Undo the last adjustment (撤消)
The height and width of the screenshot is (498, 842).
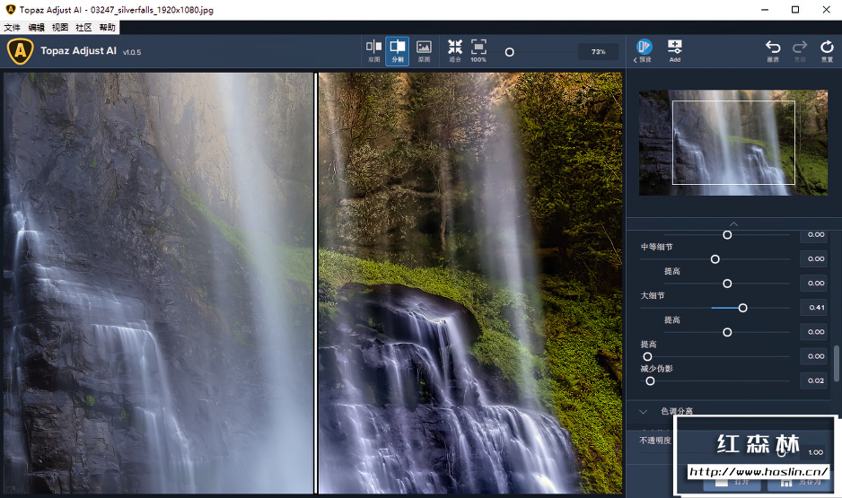point(773,51)
